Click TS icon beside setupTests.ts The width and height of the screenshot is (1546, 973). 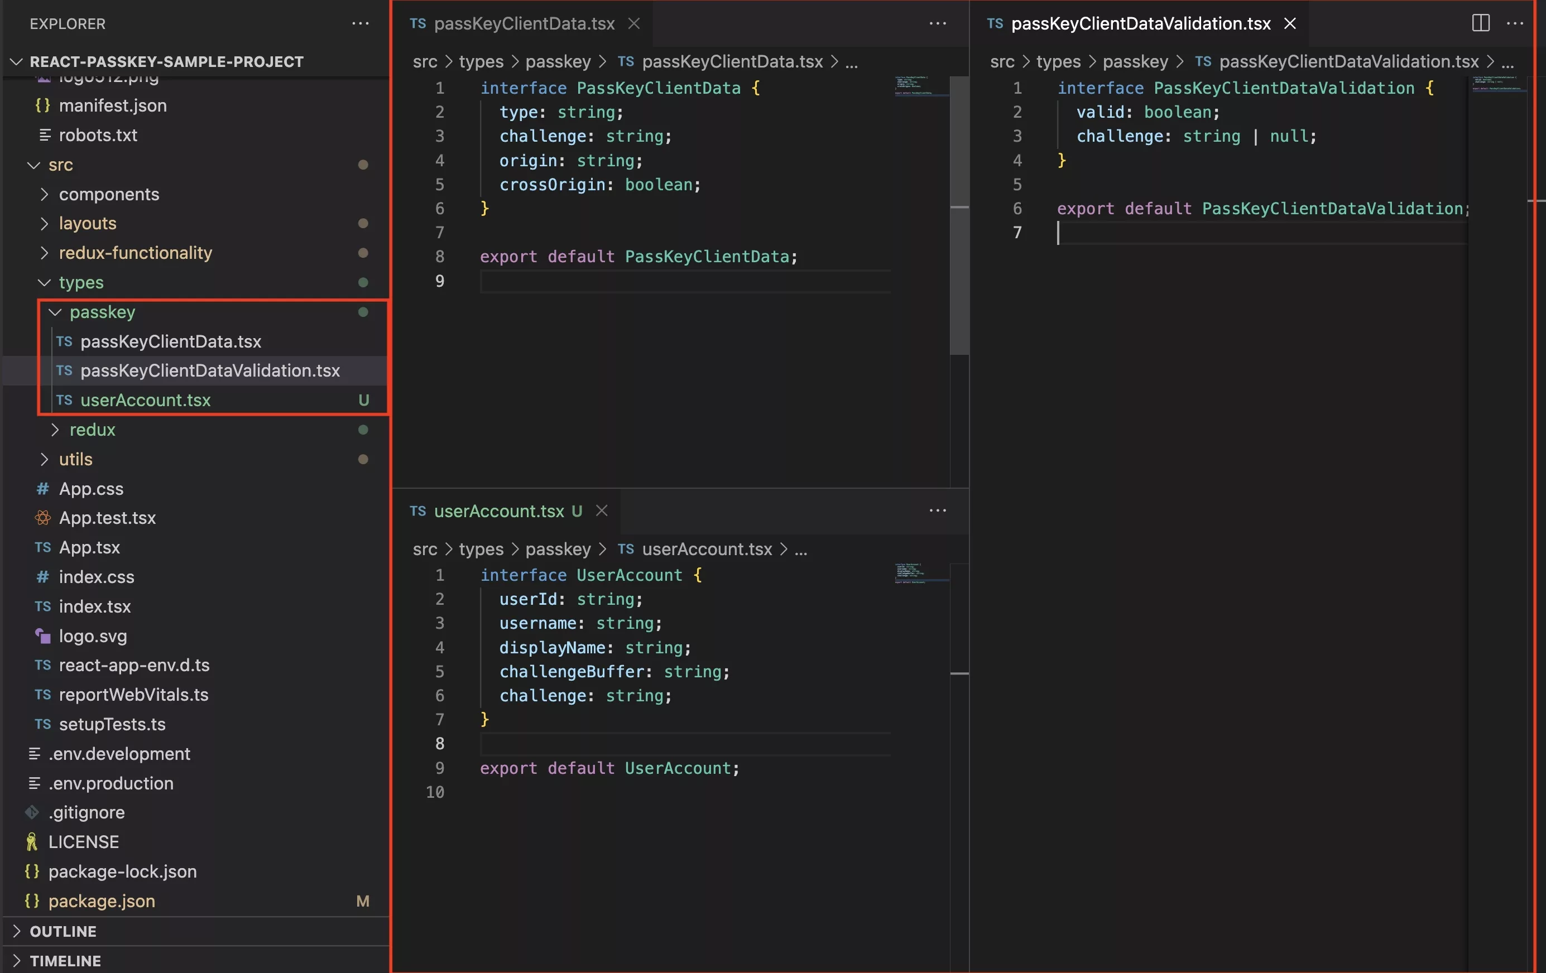point(42,724)
